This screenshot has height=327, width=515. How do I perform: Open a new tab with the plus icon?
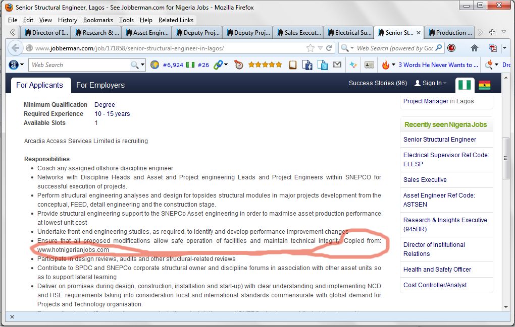492,32
